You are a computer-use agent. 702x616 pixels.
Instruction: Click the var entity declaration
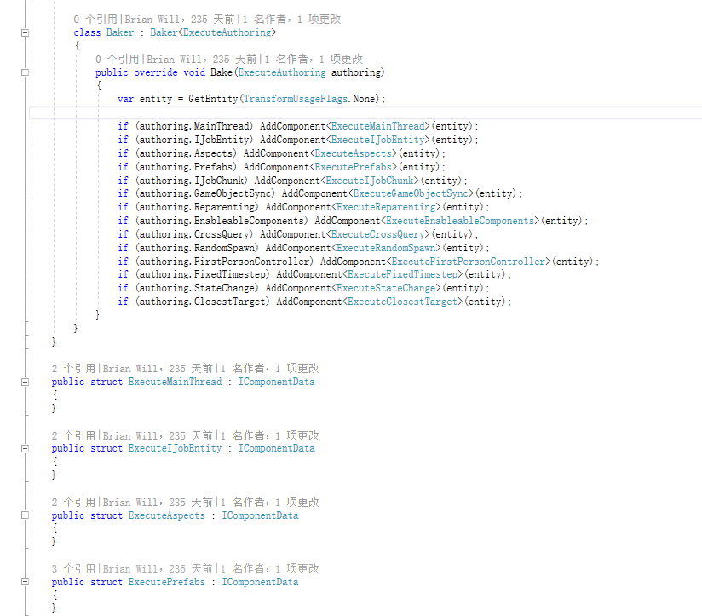145,99
